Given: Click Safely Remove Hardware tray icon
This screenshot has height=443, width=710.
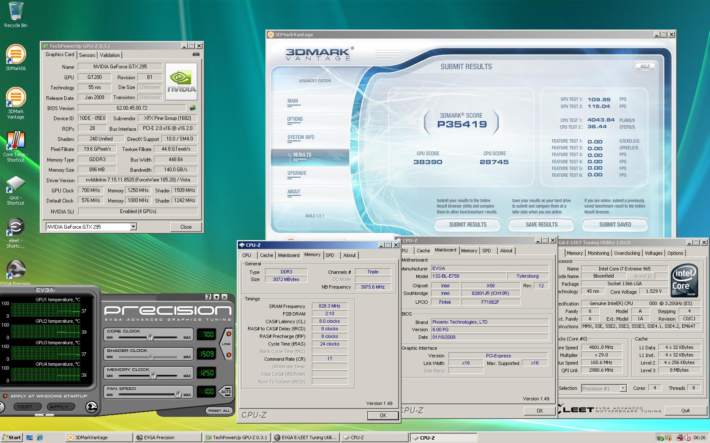Looking at the screenshot, I should pyautogui.click(x=660, y=438).
